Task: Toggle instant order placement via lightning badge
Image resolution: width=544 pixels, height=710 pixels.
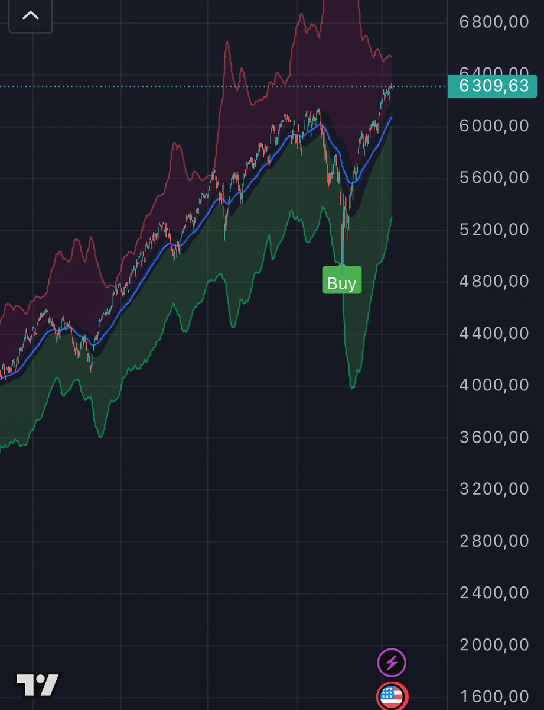Action: click(x=390, y=663)
